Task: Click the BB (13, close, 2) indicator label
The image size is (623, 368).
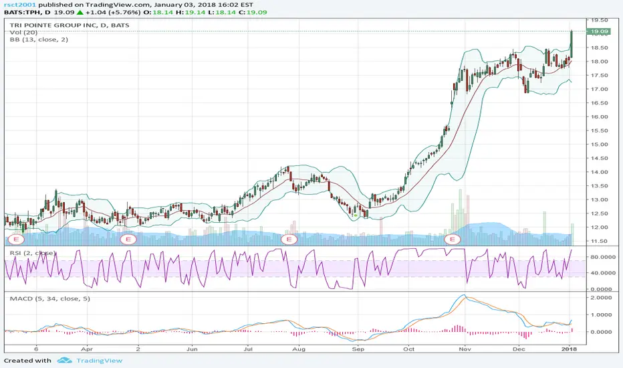Action: pyautogui.click(x=39, y=39)
